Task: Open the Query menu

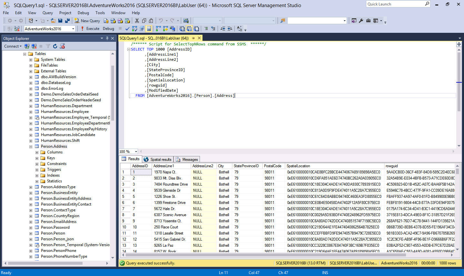Action: tap(48, 13)
